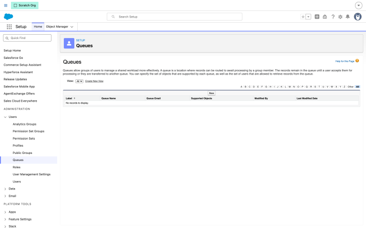Click the Search Setup field
366x228 pixels.
point(174,17)
